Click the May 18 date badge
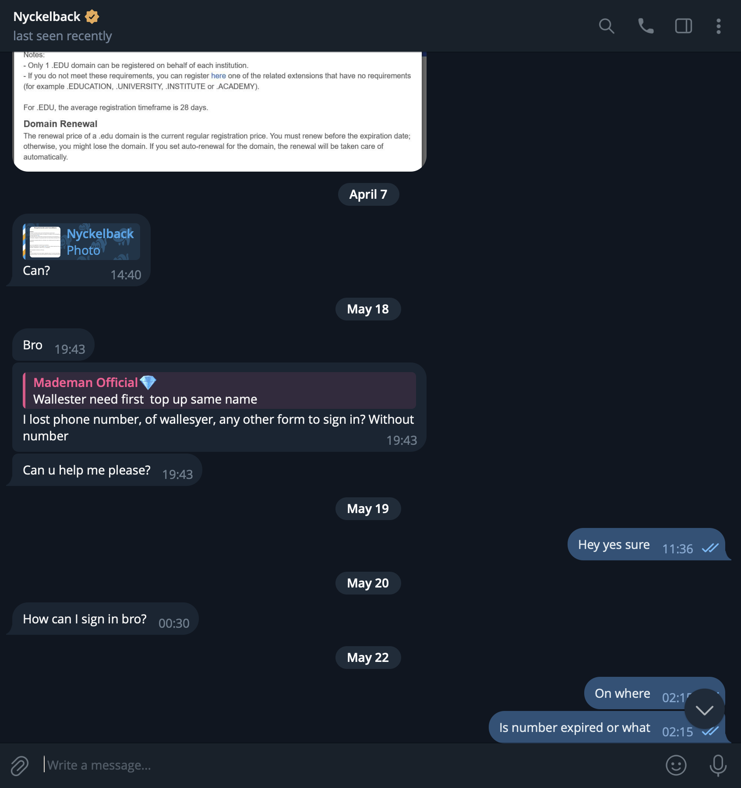 point(368,309)
